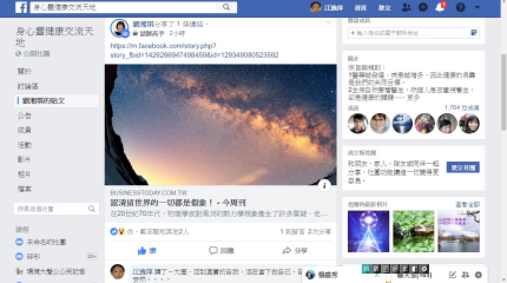Image resolution: width=507 pixels, height=283 pixels.
Task: Open the m.facebook.com story link
Action: click(194, 51)
